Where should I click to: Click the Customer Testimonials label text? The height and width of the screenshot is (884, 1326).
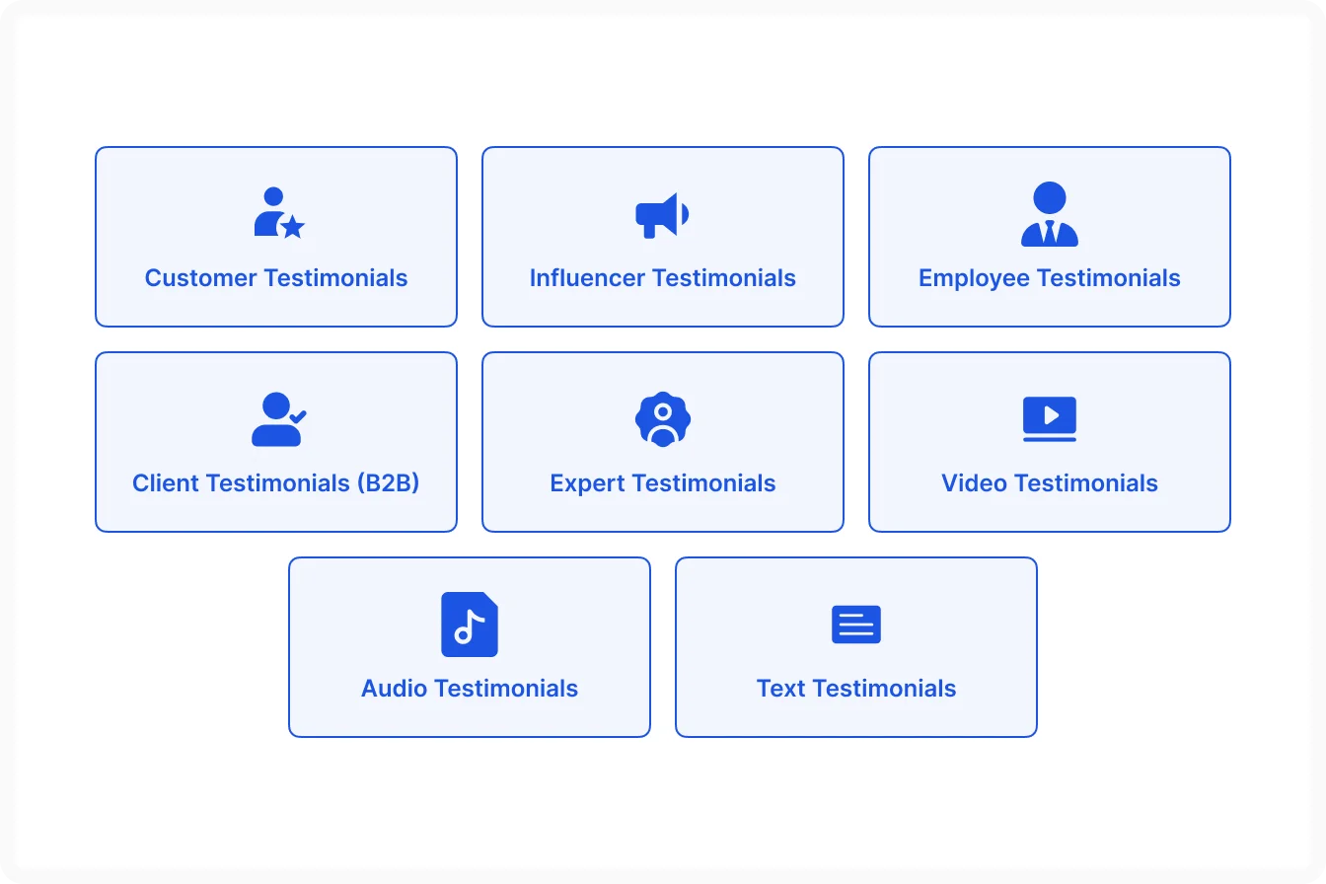point(276,278)
